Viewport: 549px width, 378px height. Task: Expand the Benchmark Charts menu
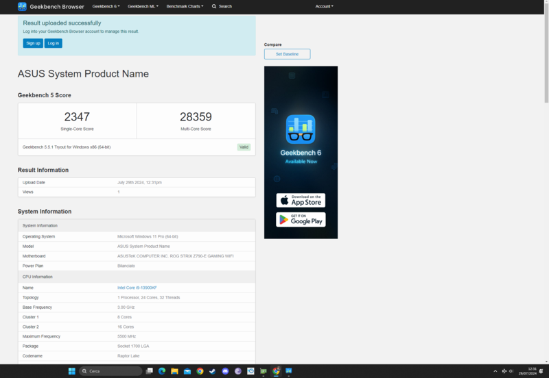pos(185,6)
